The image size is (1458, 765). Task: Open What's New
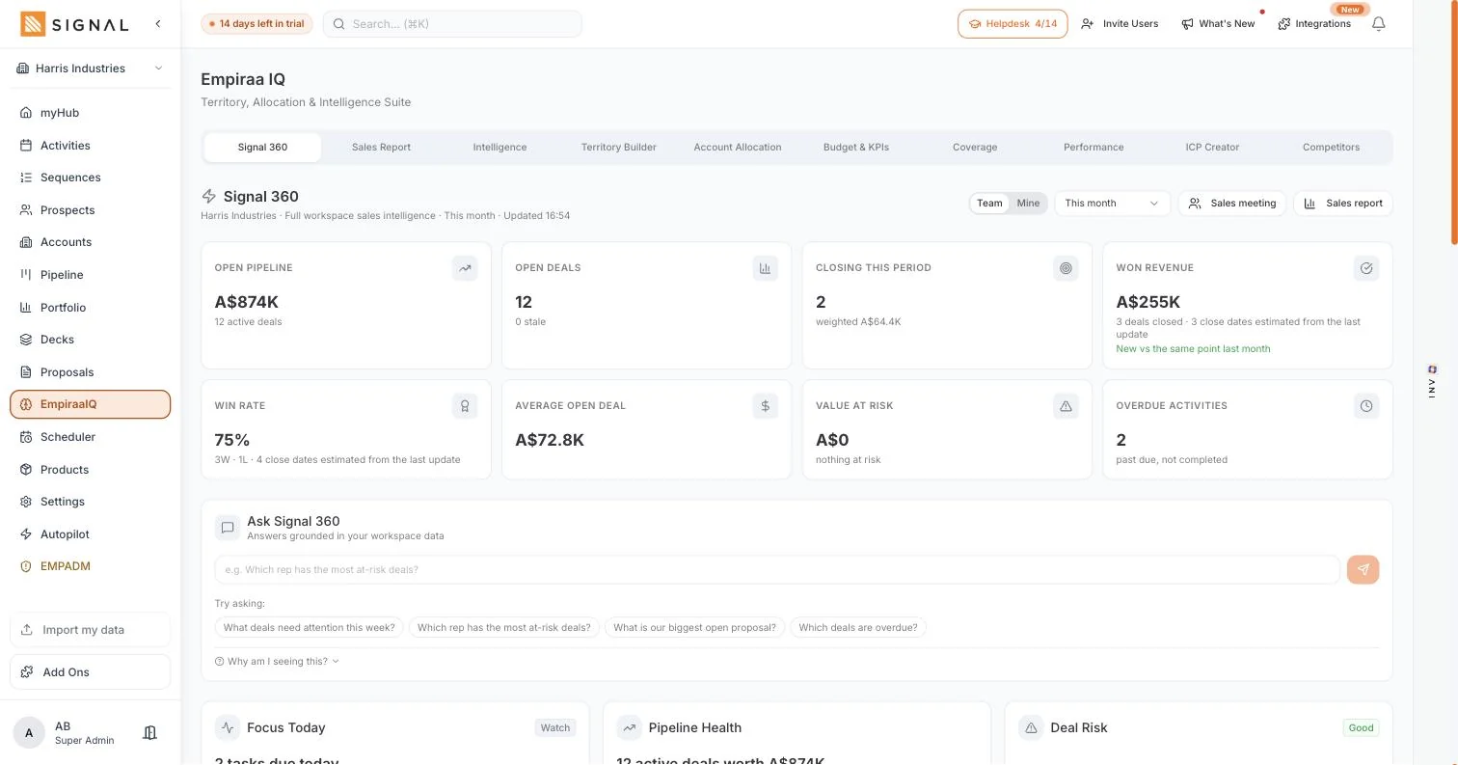pyautogui.click(x=1218, y=24)
